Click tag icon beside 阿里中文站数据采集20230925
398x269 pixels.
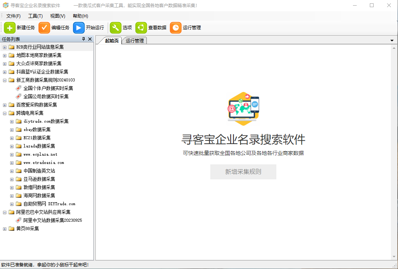18,220
